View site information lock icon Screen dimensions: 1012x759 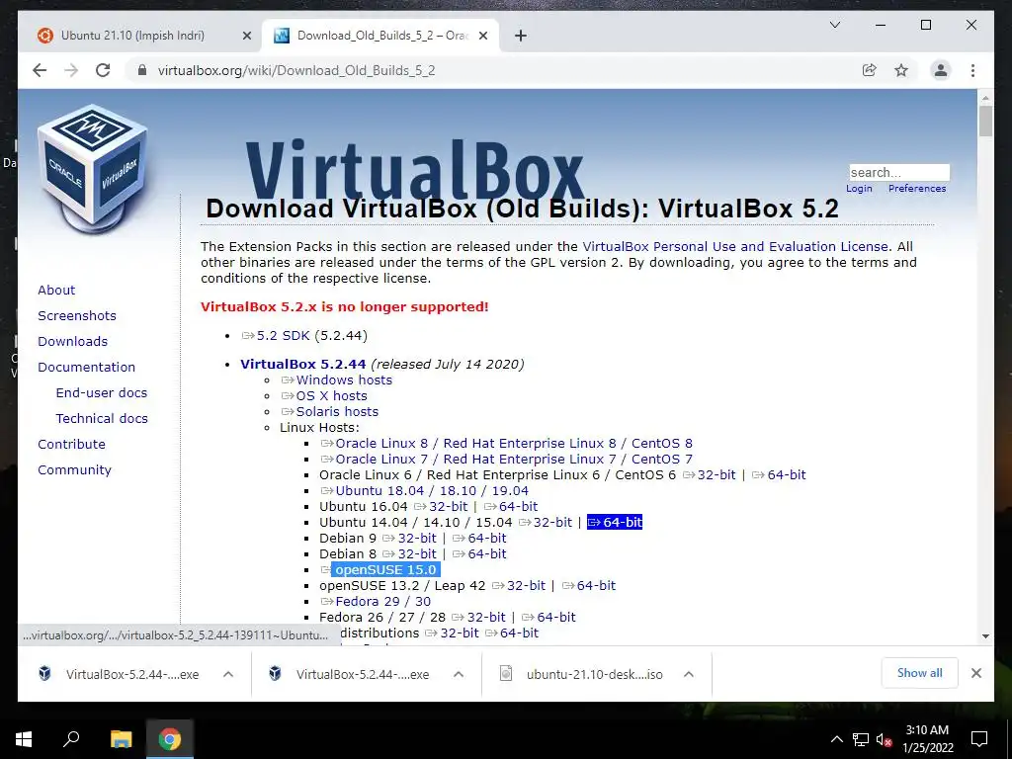pyautogui.click(x=142, y=70)
